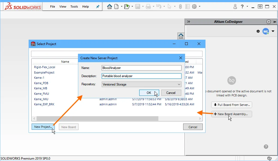Create a new document via toolbar icon

click(x=116, y=7)
